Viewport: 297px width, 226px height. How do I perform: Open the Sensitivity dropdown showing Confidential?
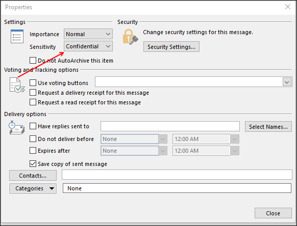coord(88,46)
